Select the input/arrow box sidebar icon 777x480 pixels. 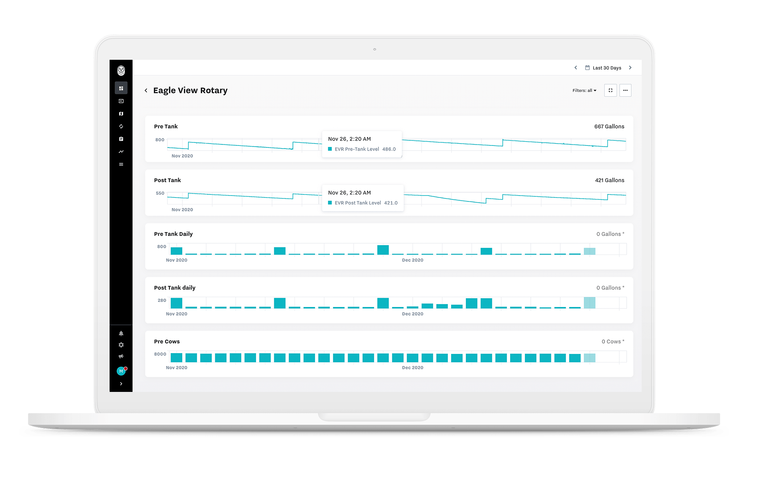(121, 101)
